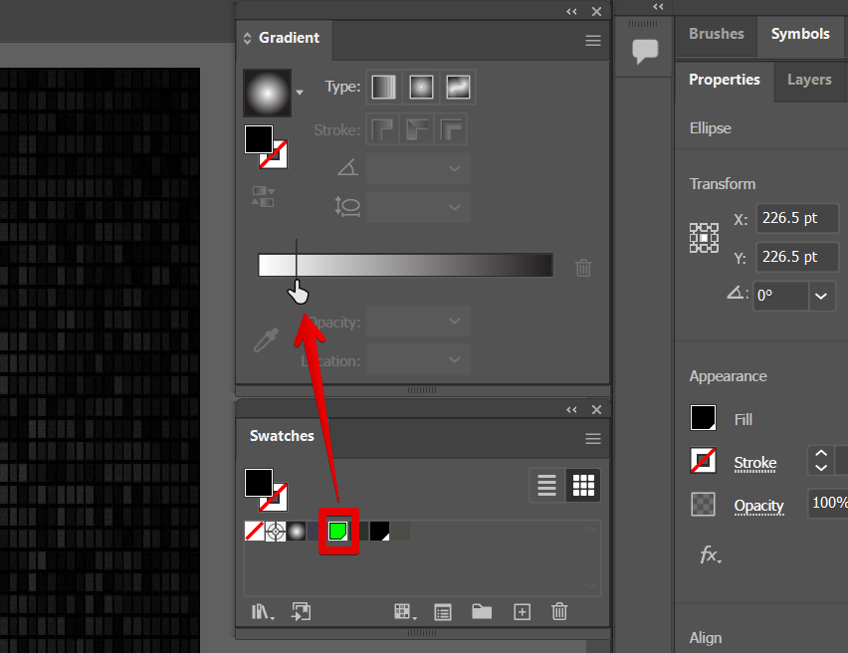
Task: Switch to the Properties tab
Action: click(x=725, y=80)
